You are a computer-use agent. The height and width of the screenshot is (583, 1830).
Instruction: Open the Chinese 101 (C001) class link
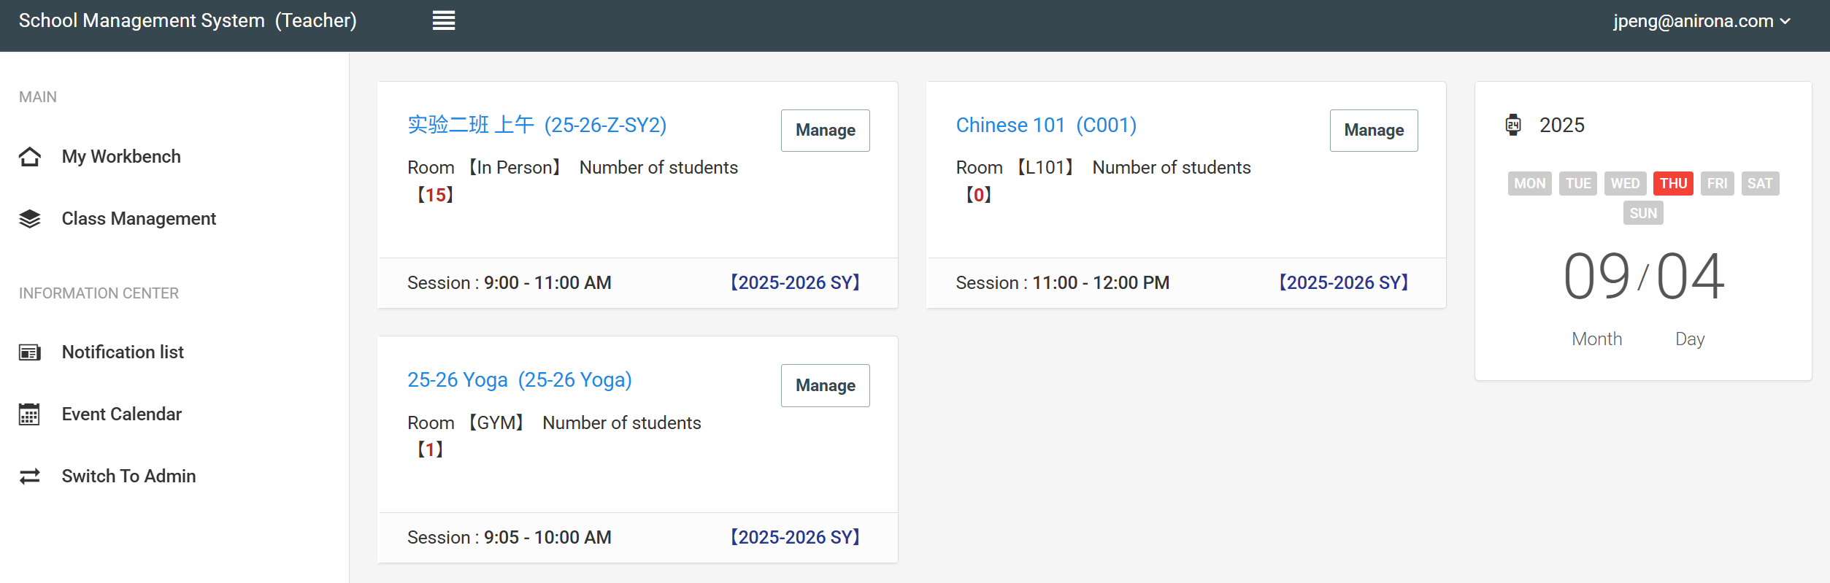(1046, 126)
